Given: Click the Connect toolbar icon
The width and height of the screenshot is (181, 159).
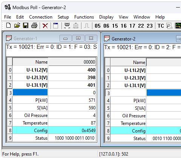Looking at the screenshot, I should (x=67, y=26).
